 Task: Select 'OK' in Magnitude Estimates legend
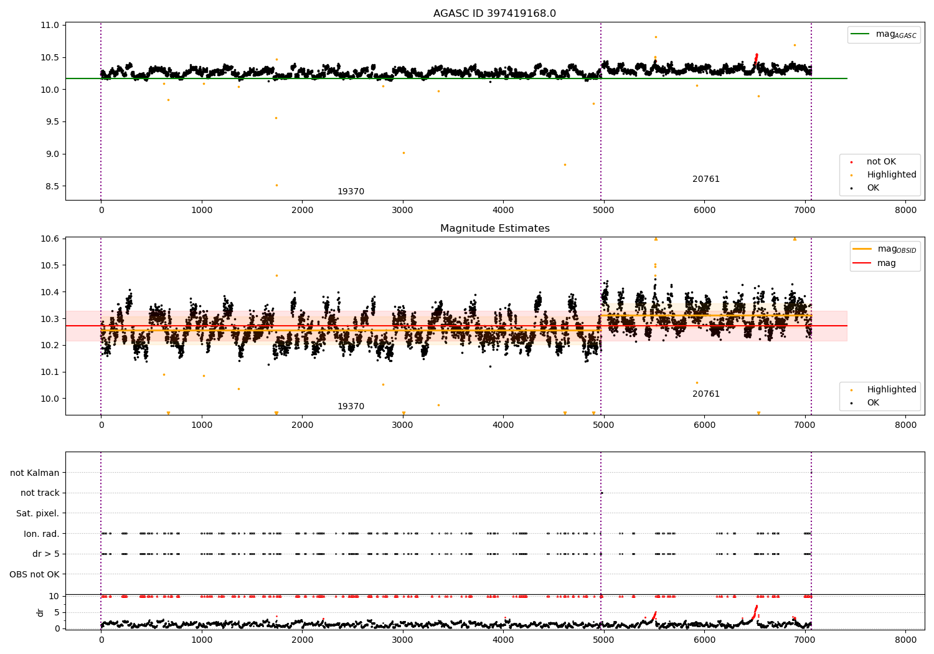click(x=873, y=403)
